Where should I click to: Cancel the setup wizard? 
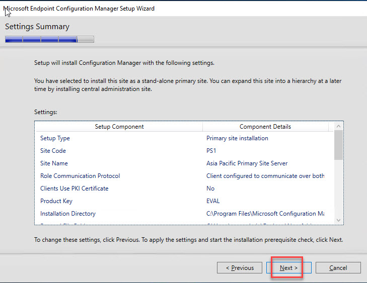338,268
